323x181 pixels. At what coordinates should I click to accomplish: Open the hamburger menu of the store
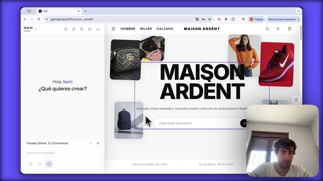coord(113,29)
